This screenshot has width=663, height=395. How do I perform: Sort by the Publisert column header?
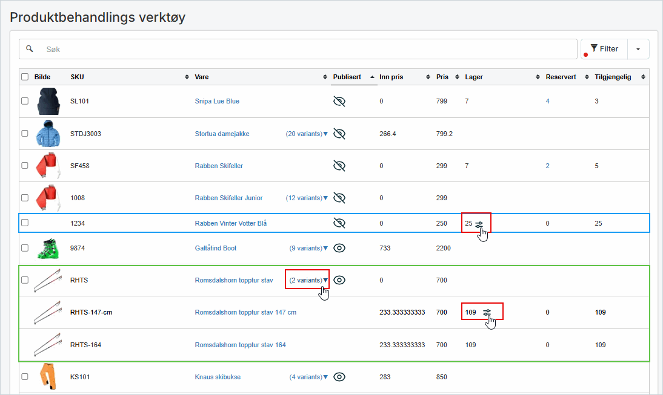[347, 77]
